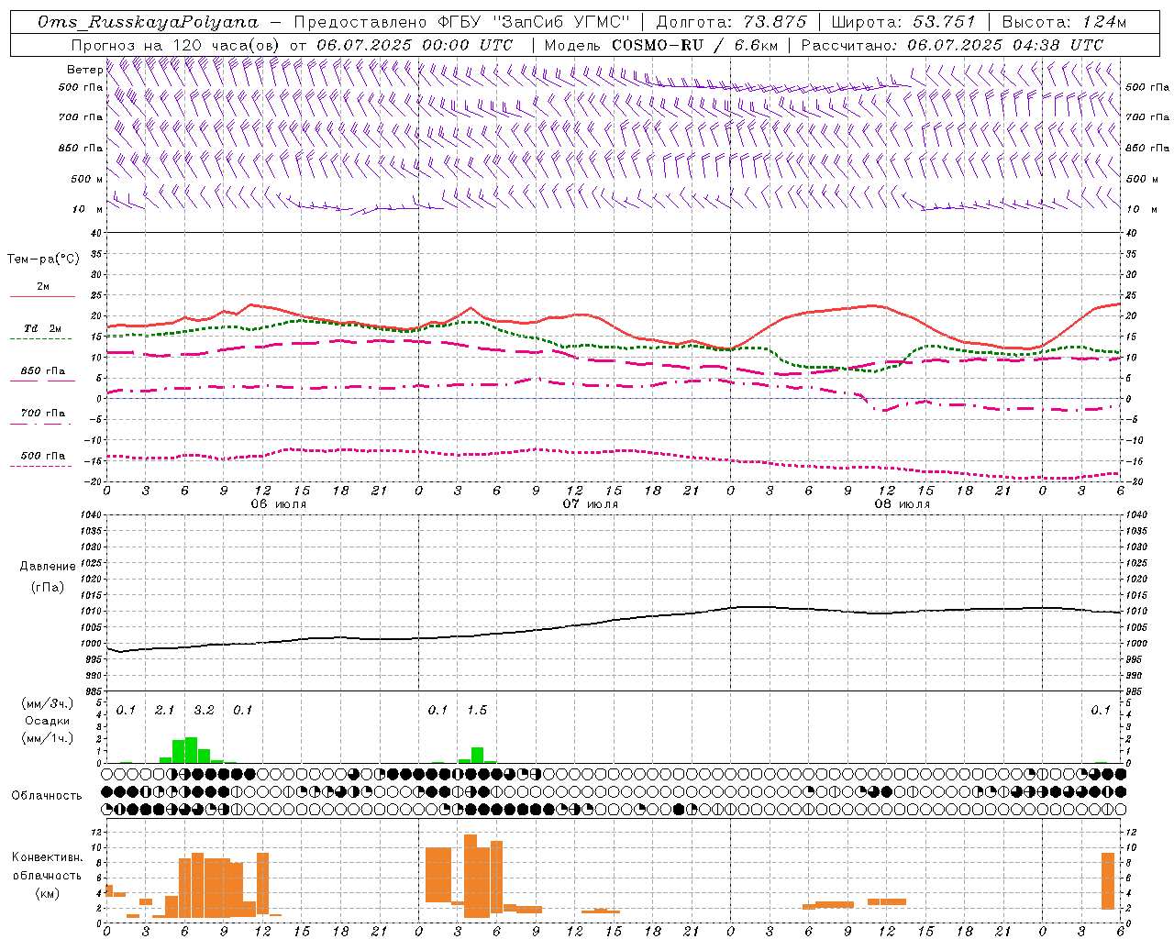Screen dimensions: 1174x939
Task: Click the model name COSMO-RU / 6.6км
Action: 695,45
